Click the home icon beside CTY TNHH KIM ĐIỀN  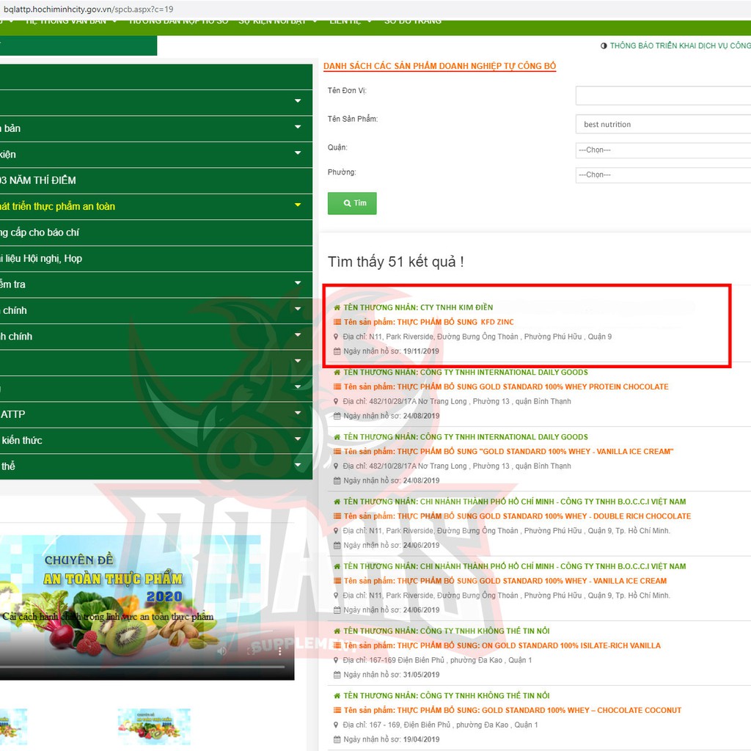(337, 307)
